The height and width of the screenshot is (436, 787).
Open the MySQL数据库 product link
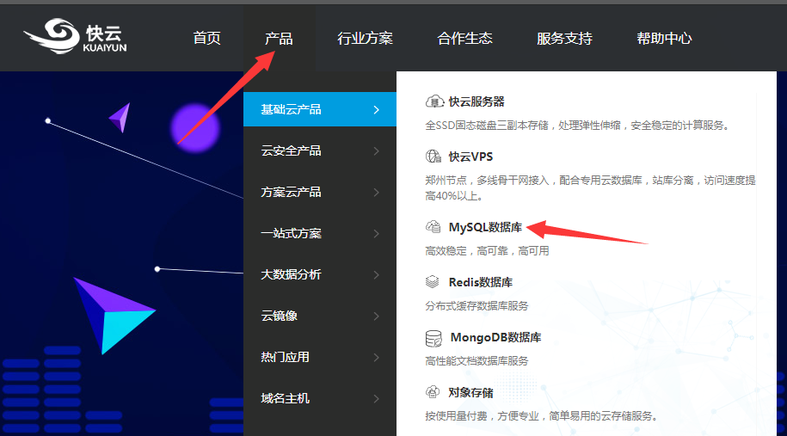pos(485,227)
